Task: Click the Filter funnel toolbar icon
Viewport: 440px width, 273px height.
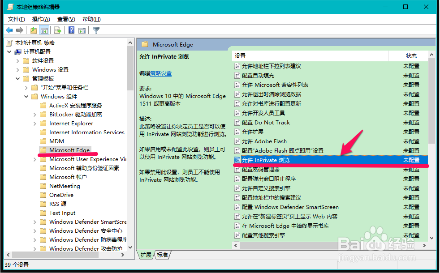Action: click(x=96, y=30)
